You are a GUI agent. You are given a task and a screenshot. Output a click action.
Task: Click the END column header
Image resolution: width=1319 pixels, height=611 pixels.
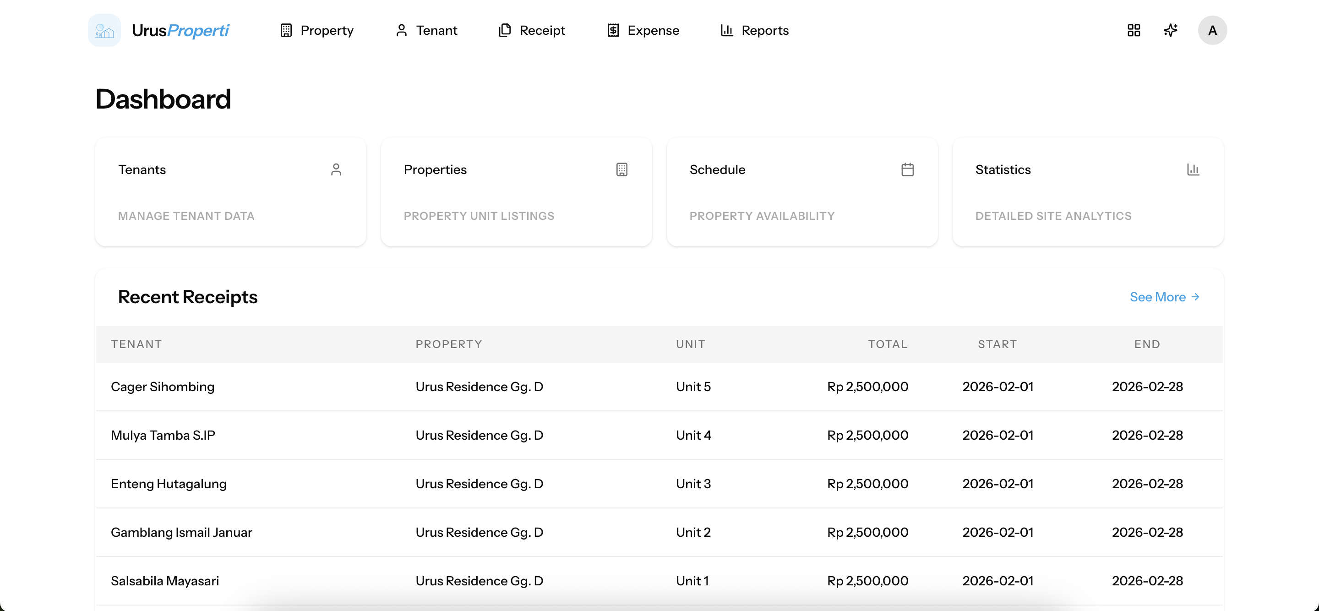click(1147, 344)
